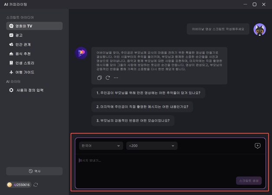
Task: Click the film reel icon beside 영화와 TV
Action: click(x=11, y=26)
